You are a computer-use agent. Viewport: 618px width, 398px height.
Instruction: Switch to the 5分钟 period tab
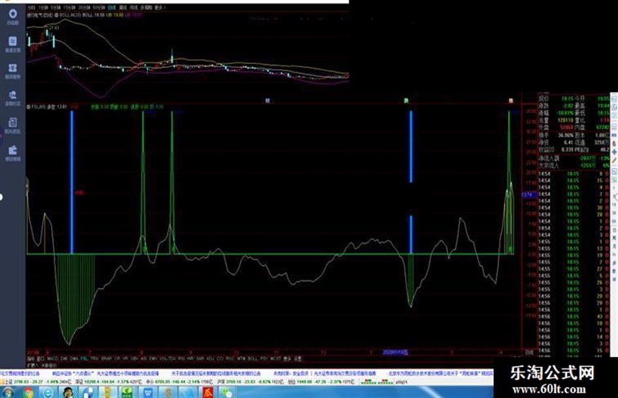point(56,8)
